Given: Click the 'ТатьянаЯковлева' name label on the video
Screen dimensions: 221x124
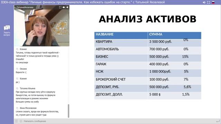Looking at the screenshot, I should [25, 7].
